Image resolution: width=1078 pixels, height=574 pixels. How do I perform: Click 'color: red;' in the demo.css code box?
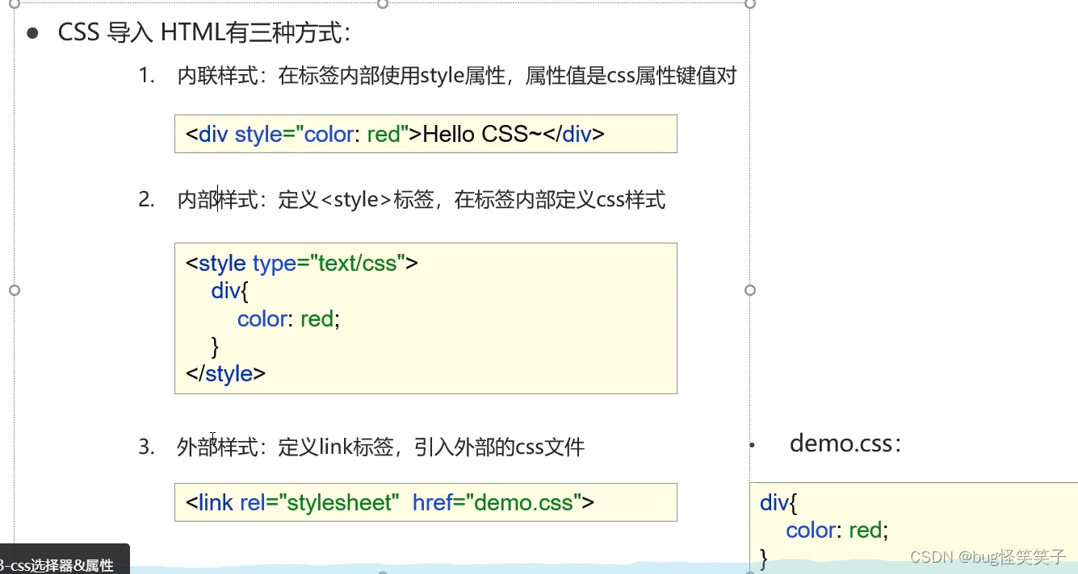(837, 530)
